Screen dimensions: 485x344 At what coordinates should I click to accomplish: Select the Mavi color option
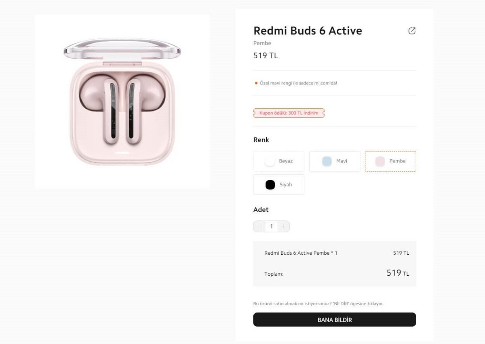click(x=335, y=161)
